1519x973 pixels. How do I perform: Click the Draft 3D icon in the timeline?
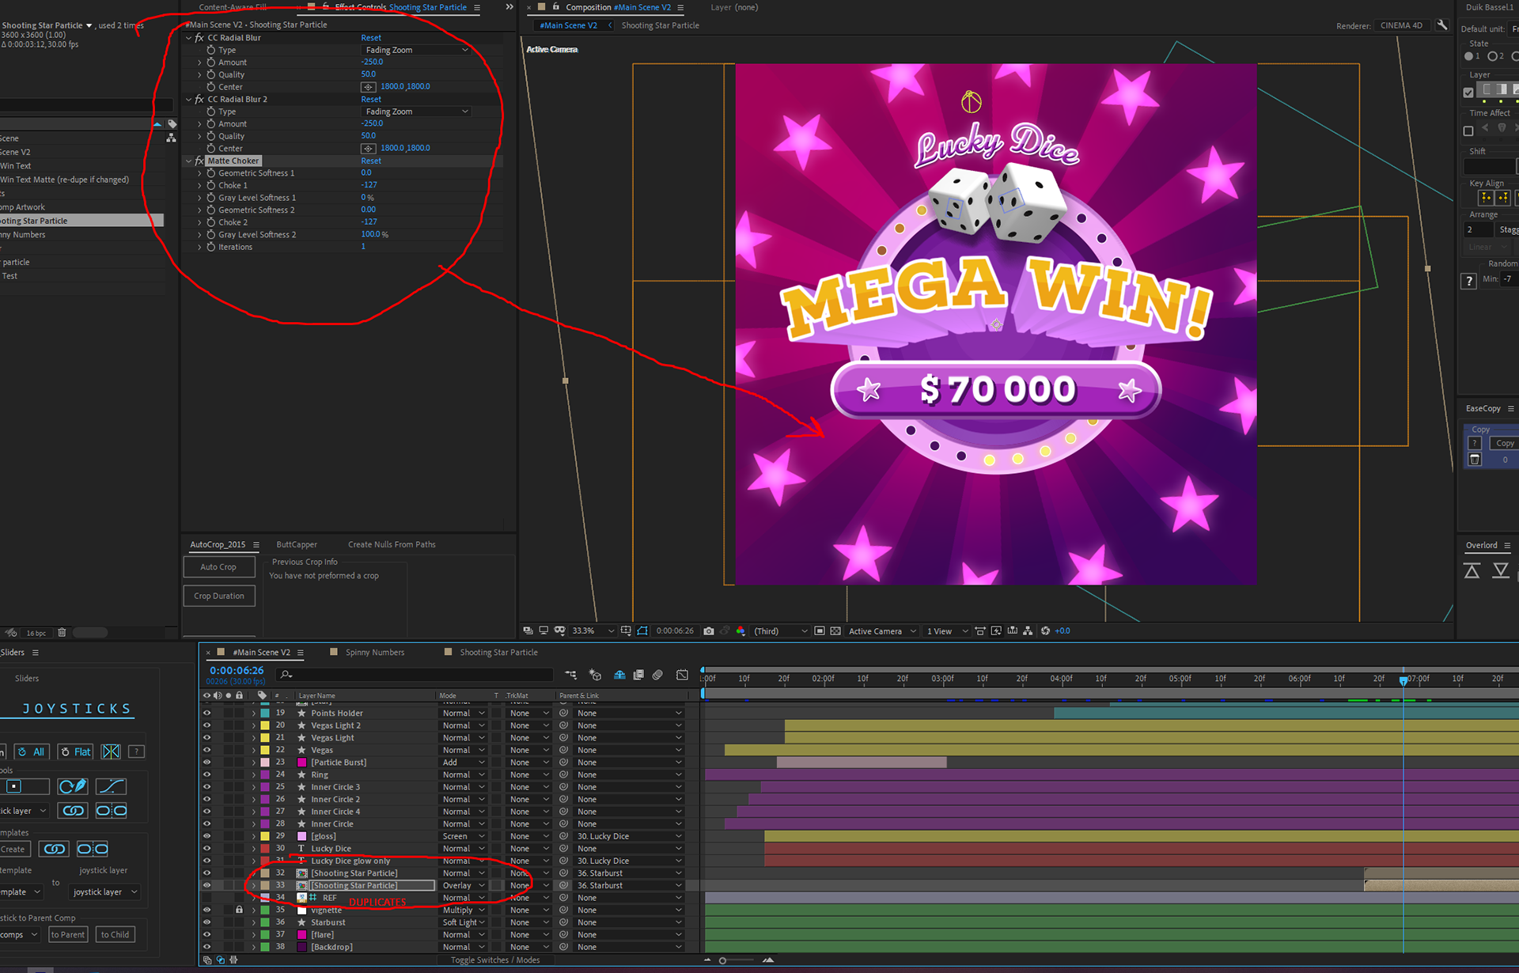pyautogui.click(x=596, y=675)
